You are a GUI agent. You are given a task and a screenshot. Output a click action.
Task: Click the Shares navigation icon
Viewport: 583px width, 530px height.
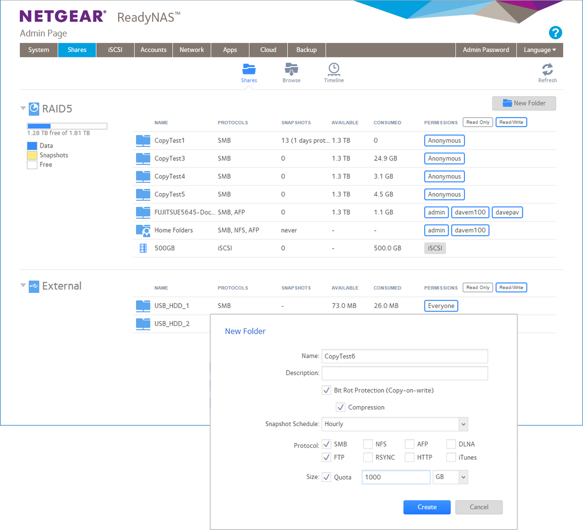click(249, 69)
